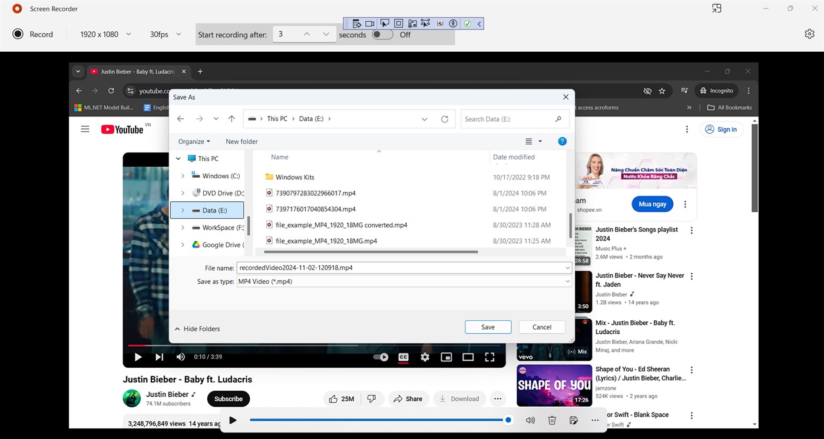Switch to the Justin Bieber browser tab

(x=135, y=71)
